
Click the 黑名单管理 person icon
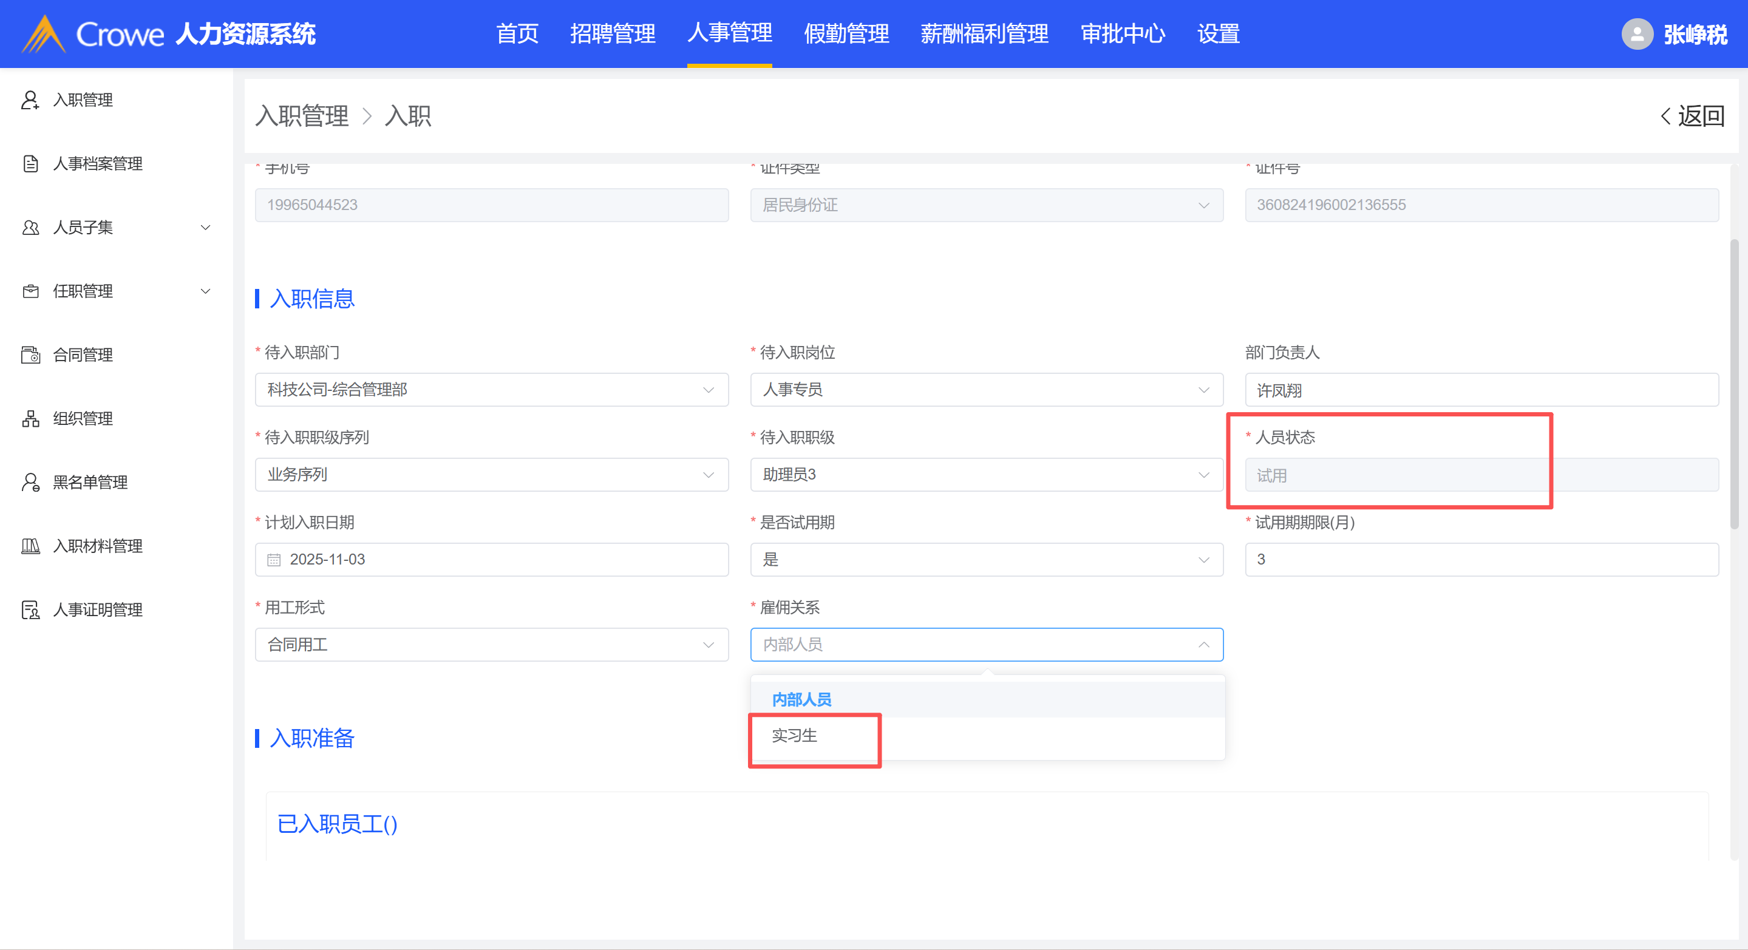coord(30,483)
